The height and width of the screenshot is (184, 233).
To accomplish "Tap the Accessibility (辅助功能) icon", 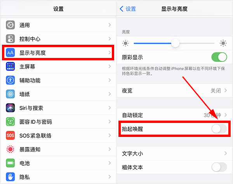I will tap(10, 81).
